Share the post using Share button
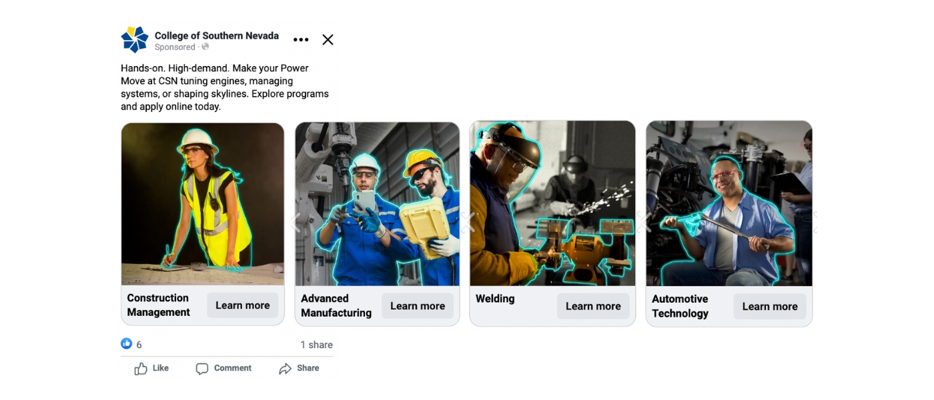934x400 pixels. point(299,368)
